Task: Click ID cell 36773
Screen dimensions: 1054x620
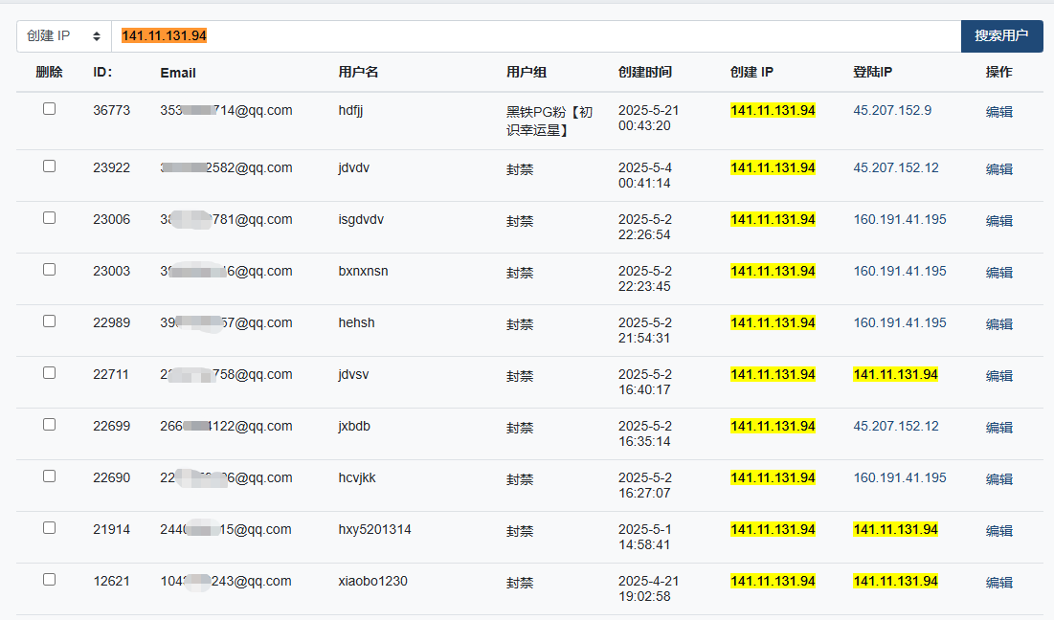Action: point(112,110)
